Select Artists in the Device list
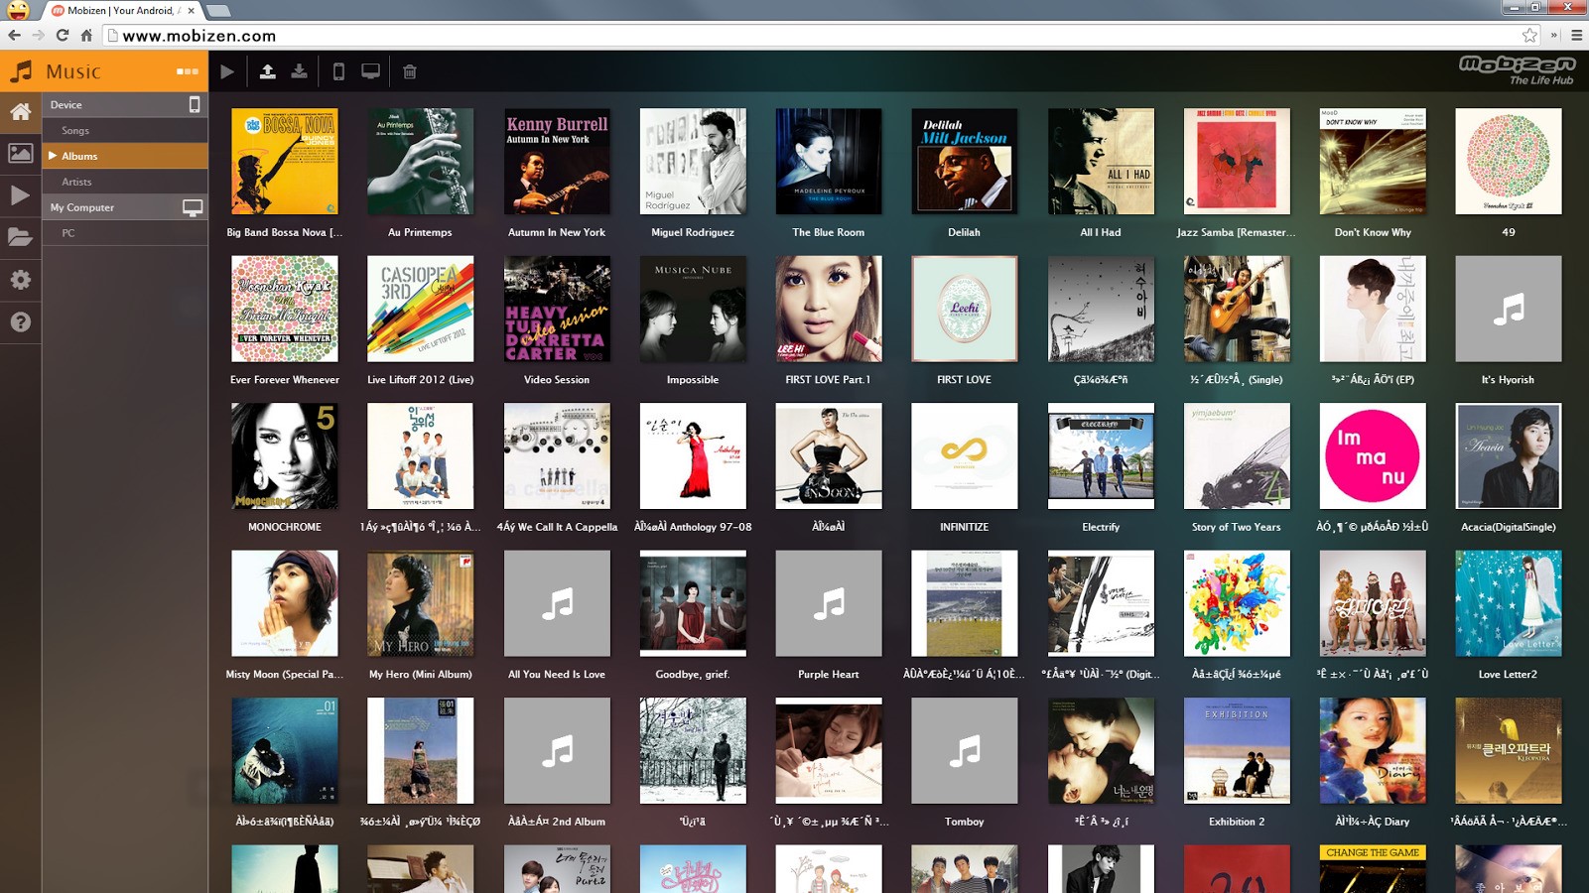The image size is (1589, 893). 76,182
